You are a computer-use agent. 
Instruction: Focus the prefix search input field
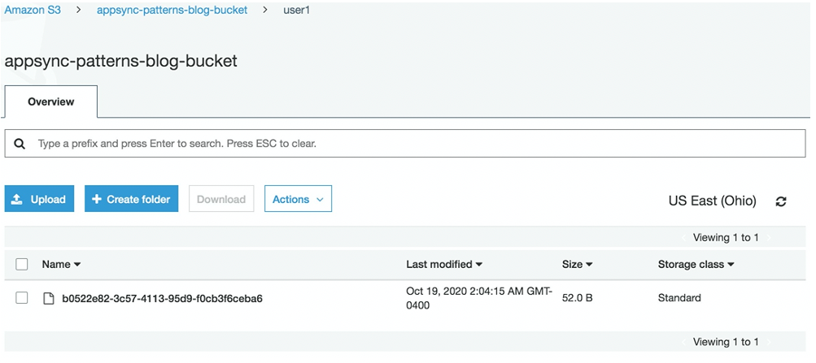click(405, 143)
